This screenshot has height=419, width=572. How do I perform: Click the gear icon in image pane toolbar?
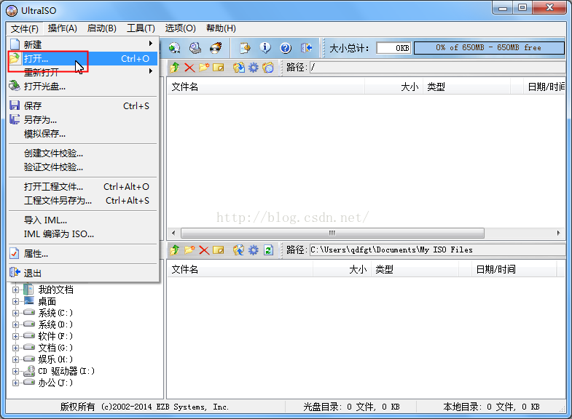click(x=254, y=68)
